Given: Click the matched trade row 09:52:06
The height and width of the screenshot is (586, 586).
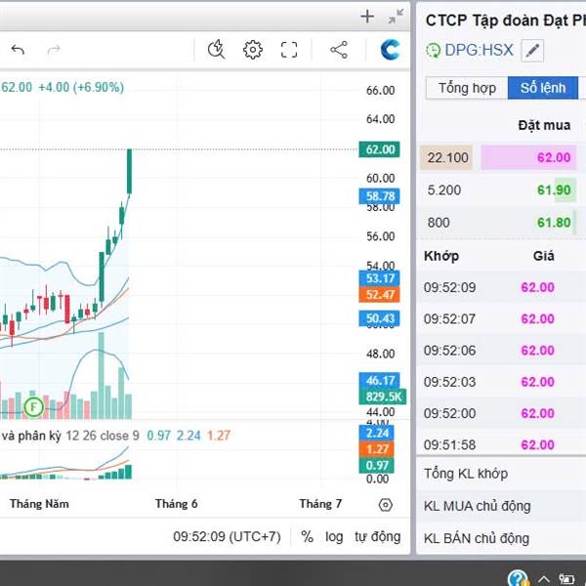Looking at the screenshot, I should pyautogui.click(x=501, y=351).
